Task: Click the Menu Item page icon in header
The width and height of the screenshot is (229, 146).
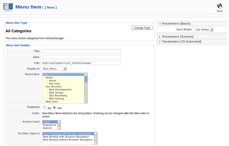Action: pyautogui.click(x=8, y=7)
